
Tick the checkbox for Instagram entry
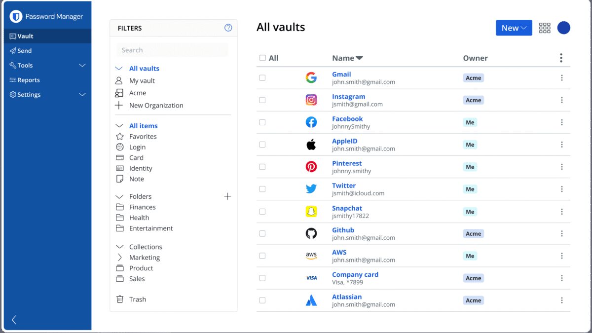tap(262, 100)
